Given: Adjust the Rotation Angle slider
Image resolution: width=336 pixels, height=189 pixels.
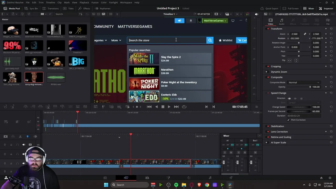Looking at the screenshot, I should pyautogui.click(x=298, y=43).
